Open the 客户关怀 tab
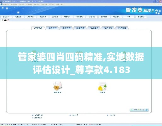 pos(108,28)
